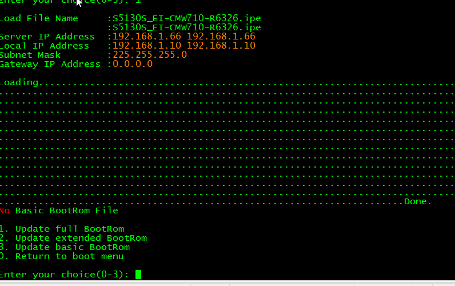Click the Gateway IP Address label

coord(50,64)
